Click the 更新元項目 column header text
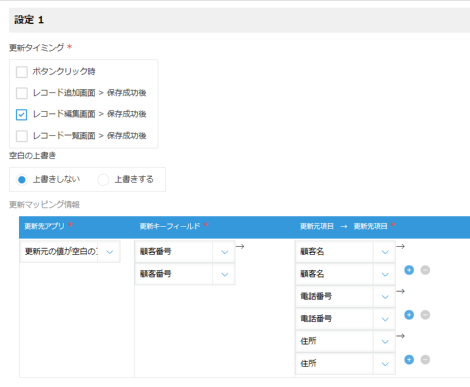470x387 pixels. click(317, 226)
